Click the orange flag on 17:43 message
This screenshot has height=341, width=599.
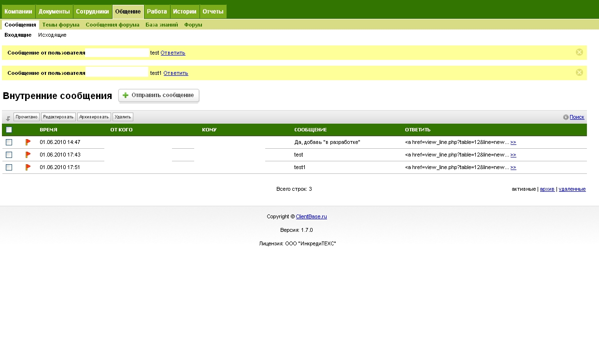(x=28, y=155)
